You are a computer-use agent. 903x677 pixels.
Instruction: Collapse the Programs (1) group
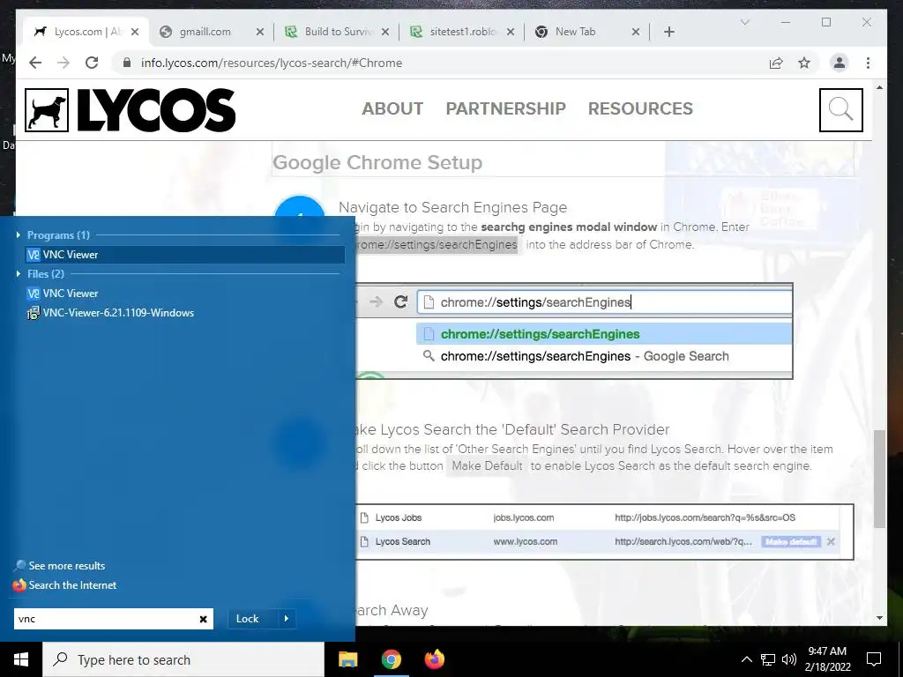pos(19,234)
